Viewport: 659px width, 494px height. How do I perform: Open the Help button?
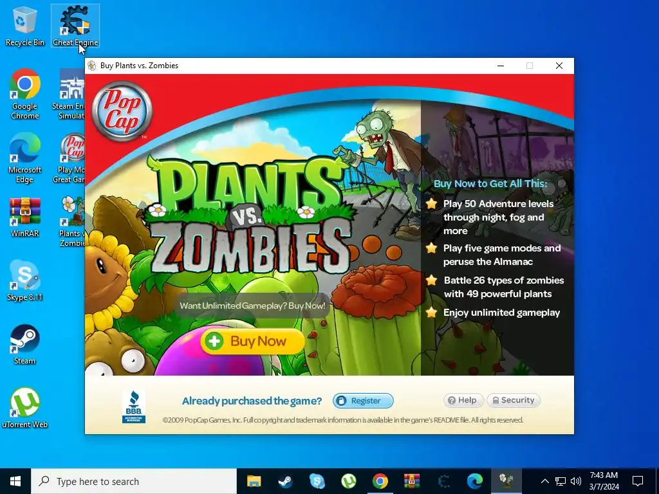click(463, 400)
